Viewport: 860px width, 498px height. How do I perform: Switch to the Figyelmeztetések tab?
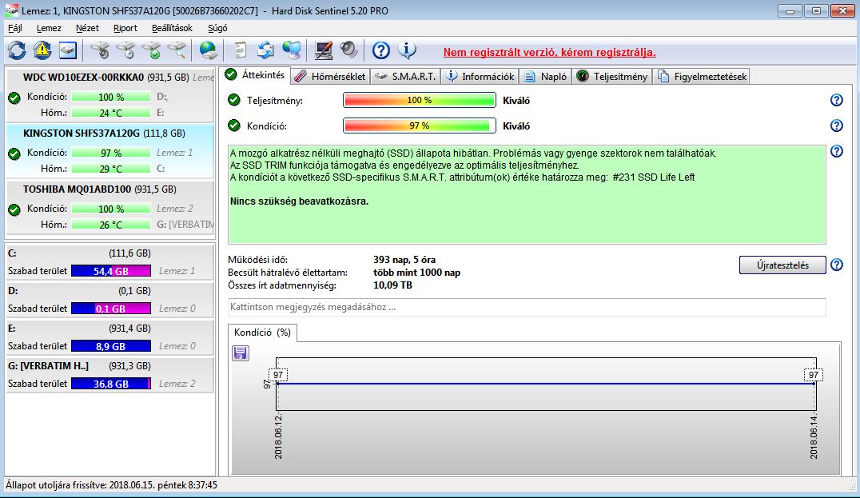coord(702,76)
